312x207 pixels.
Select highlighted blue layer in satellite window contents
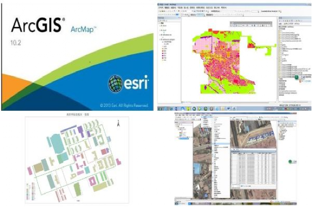[x=183, y=138]
